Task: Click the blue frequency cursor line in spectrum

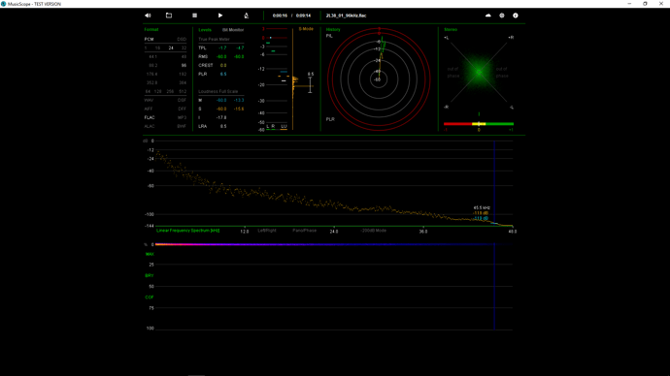Action: pyautogui.click(x=494, y=183)
